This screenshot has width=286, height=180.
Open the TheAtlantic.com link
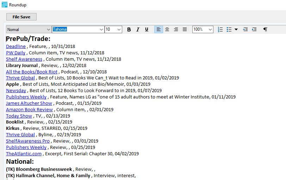click(x=24, y=154)
